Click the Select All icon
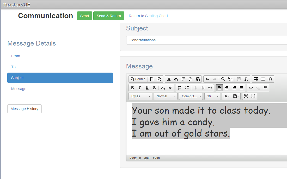The image size is (287, 179). click(239, 79)
